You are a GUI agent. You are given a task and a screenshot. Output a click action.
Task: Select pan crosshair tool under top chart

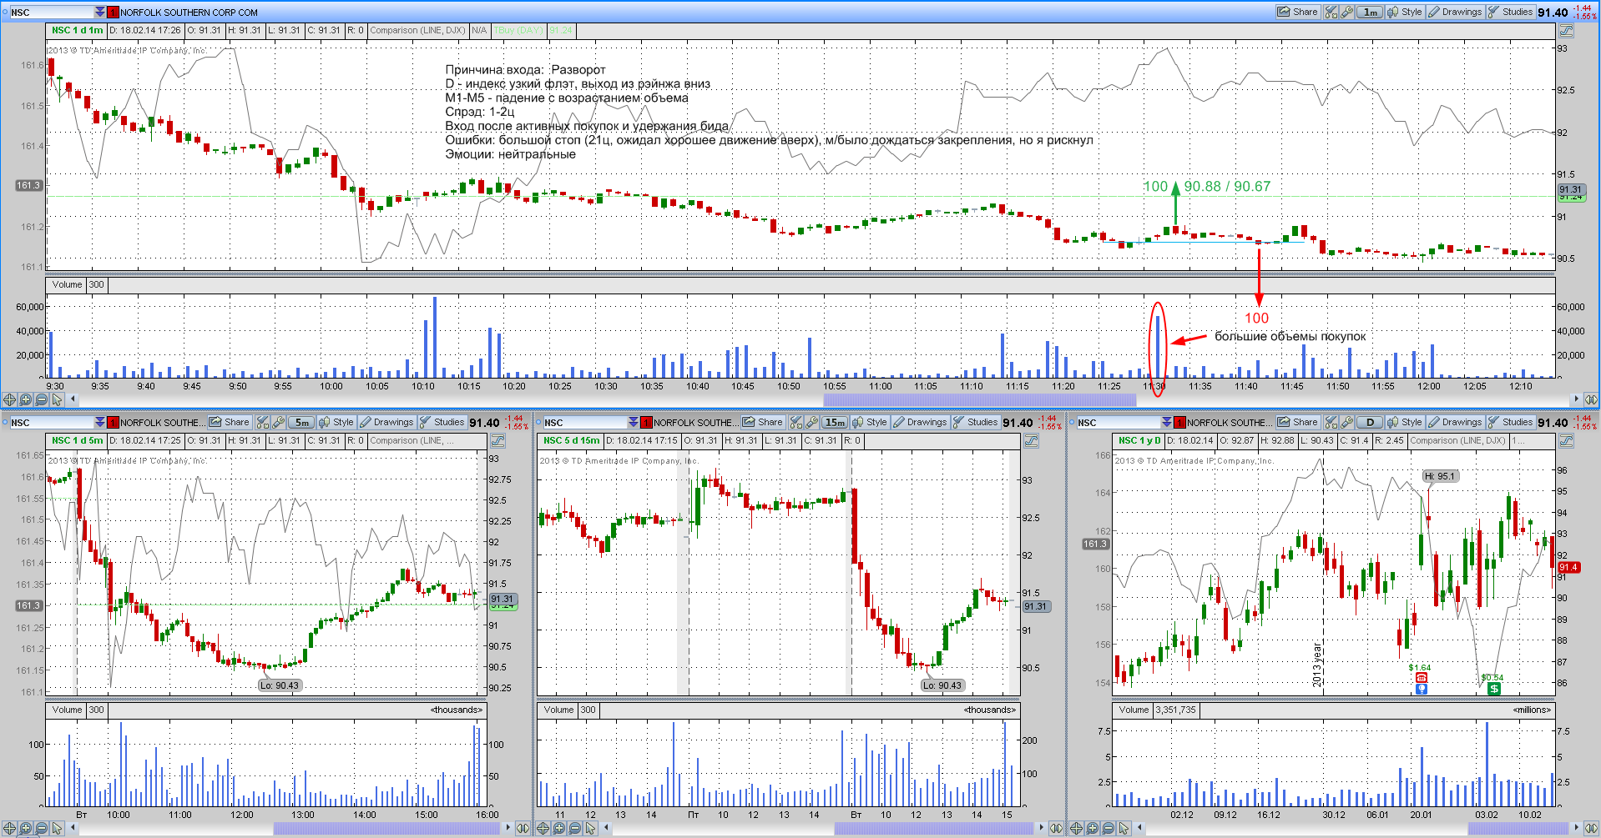pos(9,399)
